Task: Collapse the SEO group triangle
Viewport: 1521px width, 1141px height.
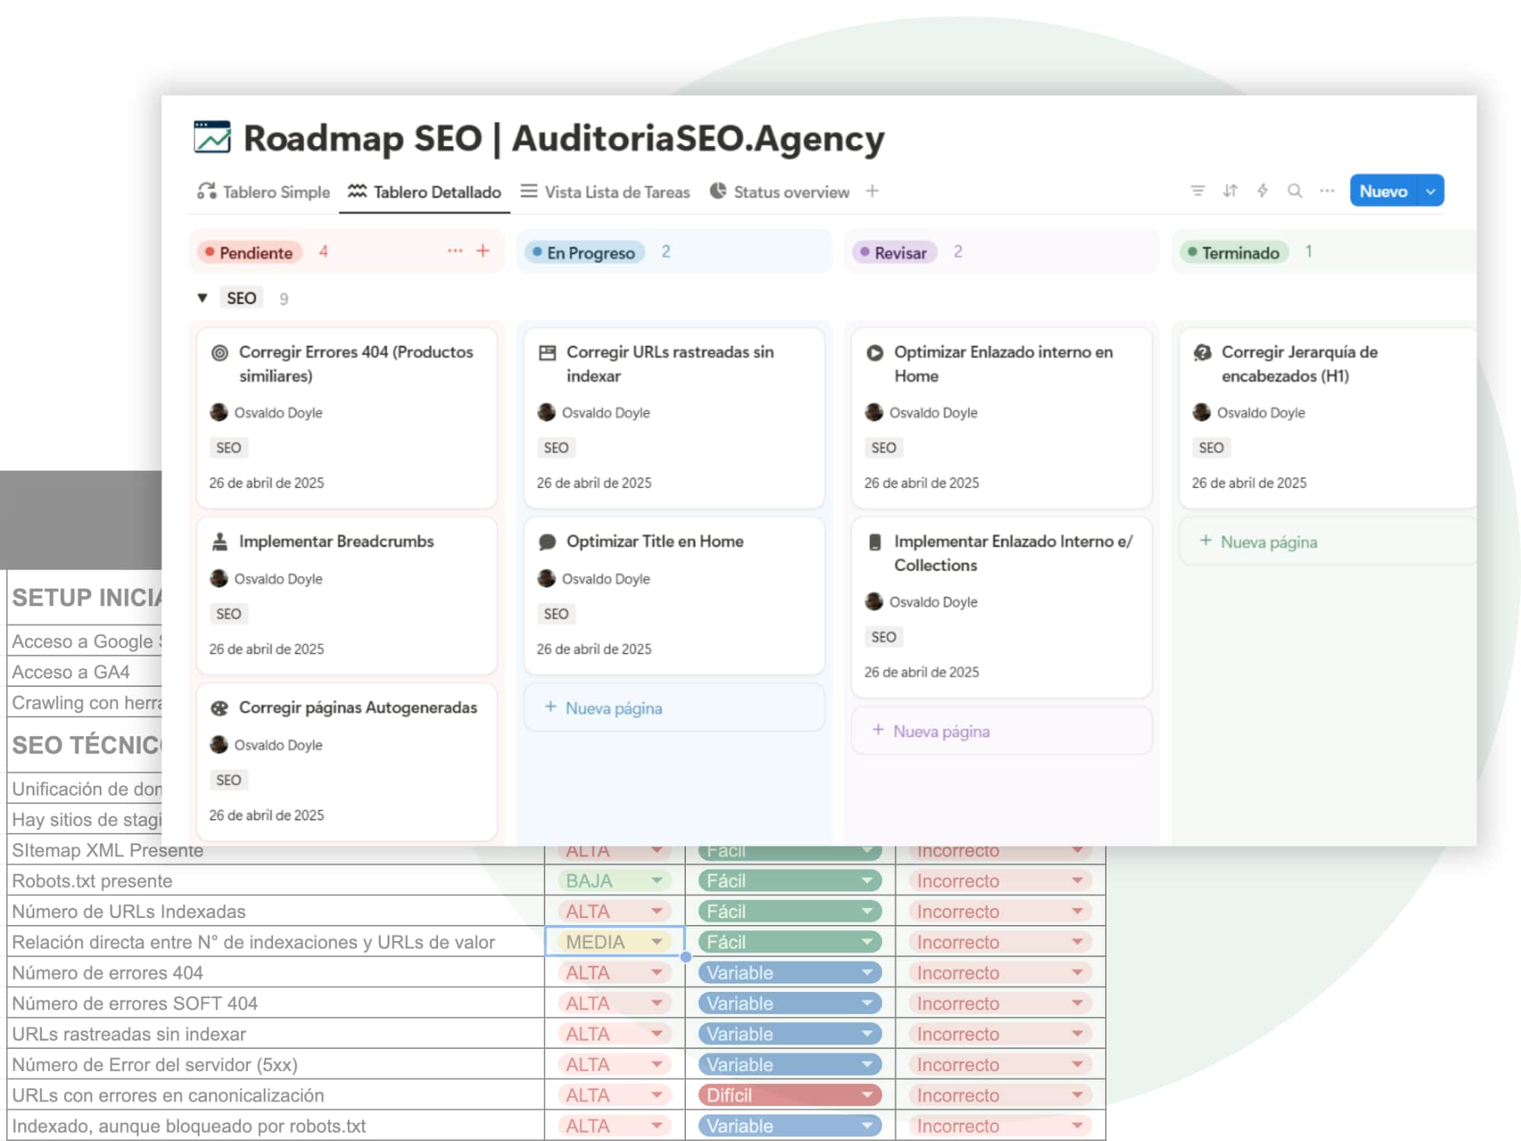Action: click(202, 298)
